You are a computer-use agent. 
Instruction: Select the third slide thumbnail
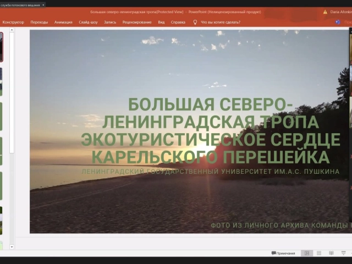1,116
